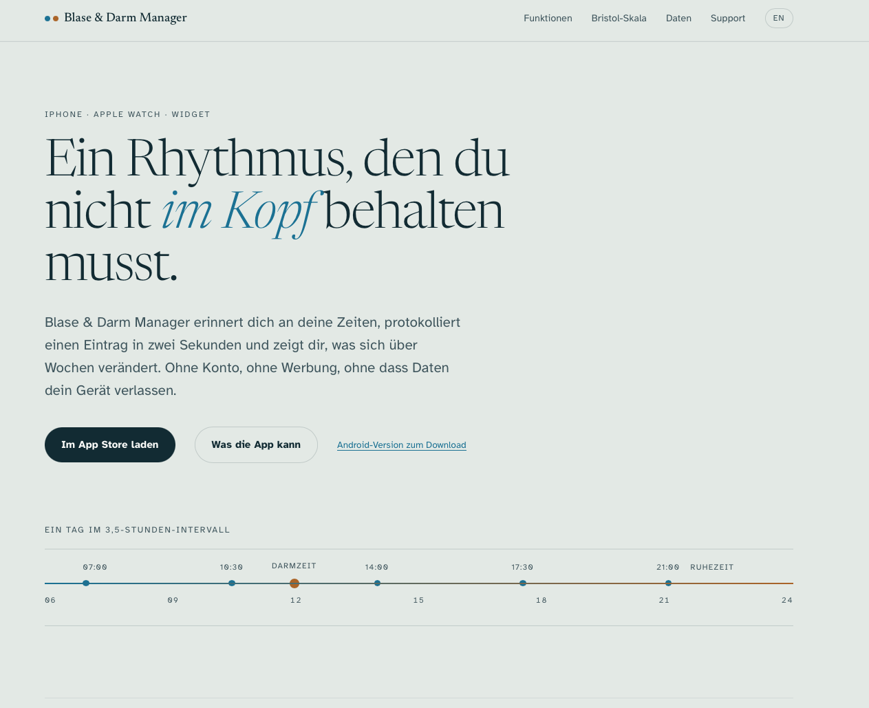
Task: Click the 'EIN TAG IM 3,5-STUNDEN-INTERVALL' caption
Action: (x=138, y=530)
